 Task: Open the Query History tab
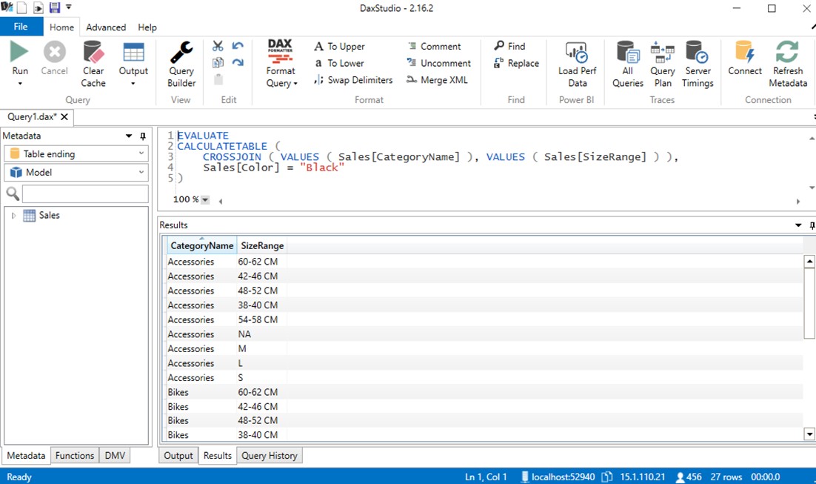(x=269, y=455)
